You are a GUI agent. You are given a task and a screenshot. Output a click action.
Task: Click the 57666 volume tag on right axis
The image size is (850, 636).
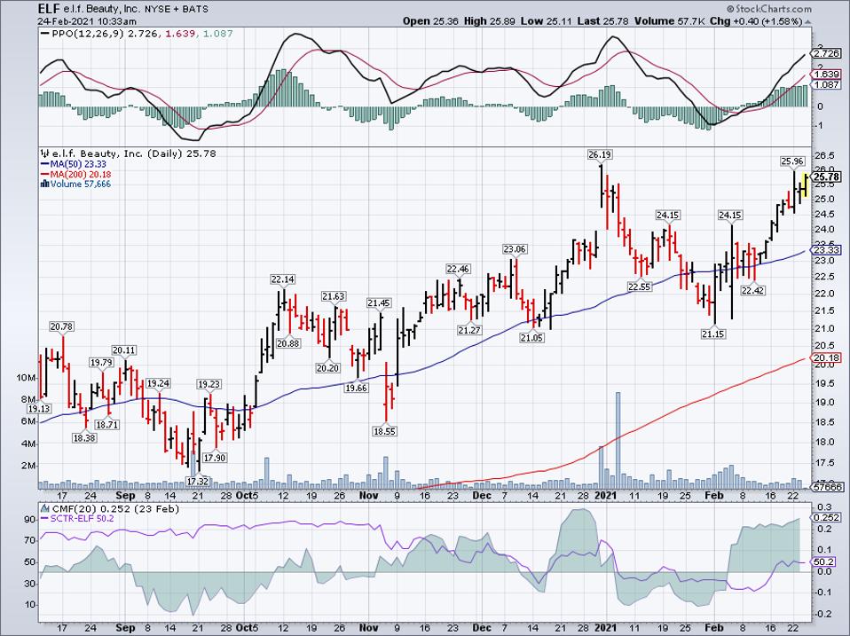827,487
